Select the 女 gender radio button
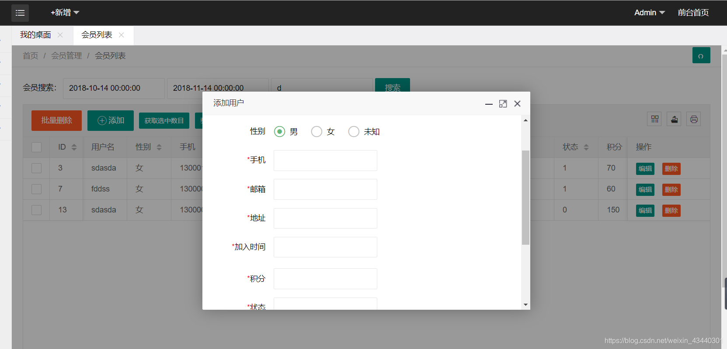 coord(317,131)
